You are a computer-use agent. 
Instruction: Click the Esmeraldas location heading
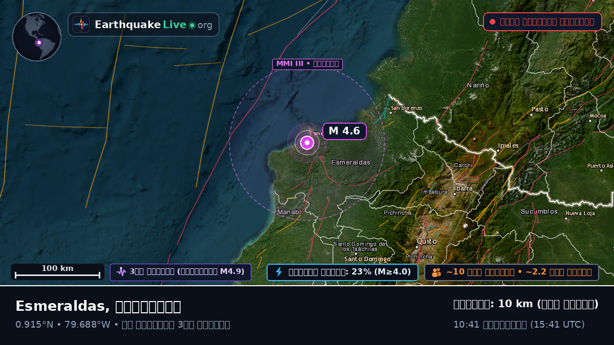click(x=98, y=306)
